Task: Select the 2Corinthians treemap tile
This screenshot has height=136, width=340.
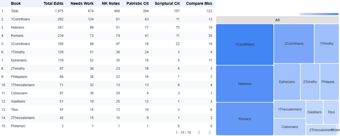Action: [x=294, y=43]
